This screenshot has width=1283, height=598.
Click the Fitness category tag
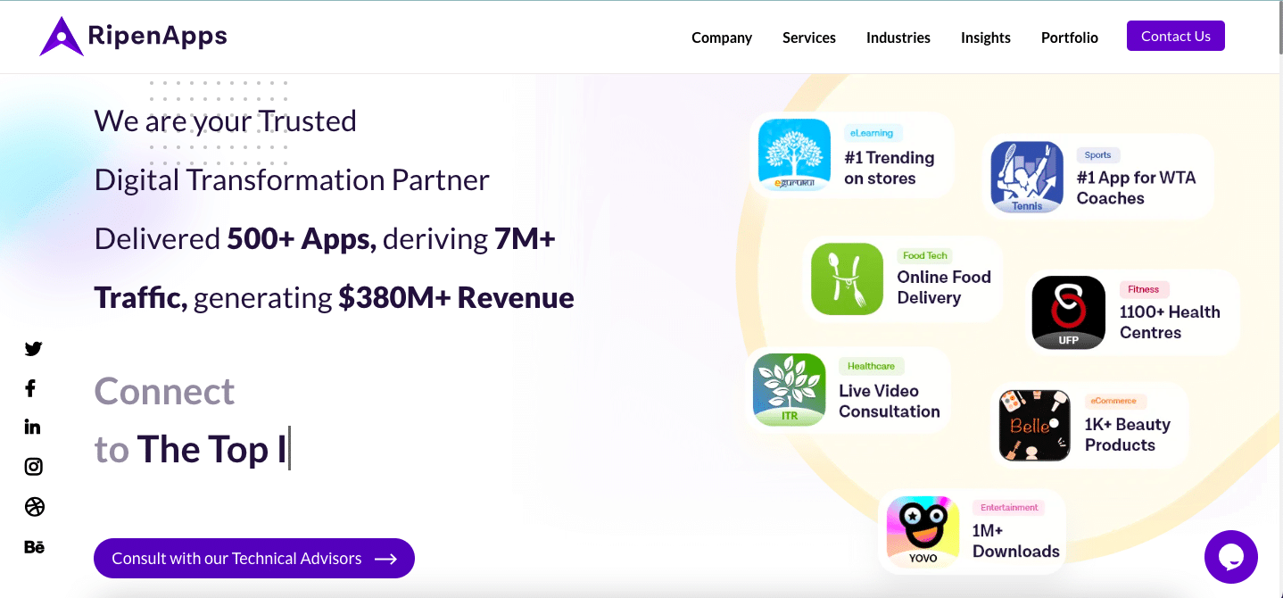tap(1144, 289)
